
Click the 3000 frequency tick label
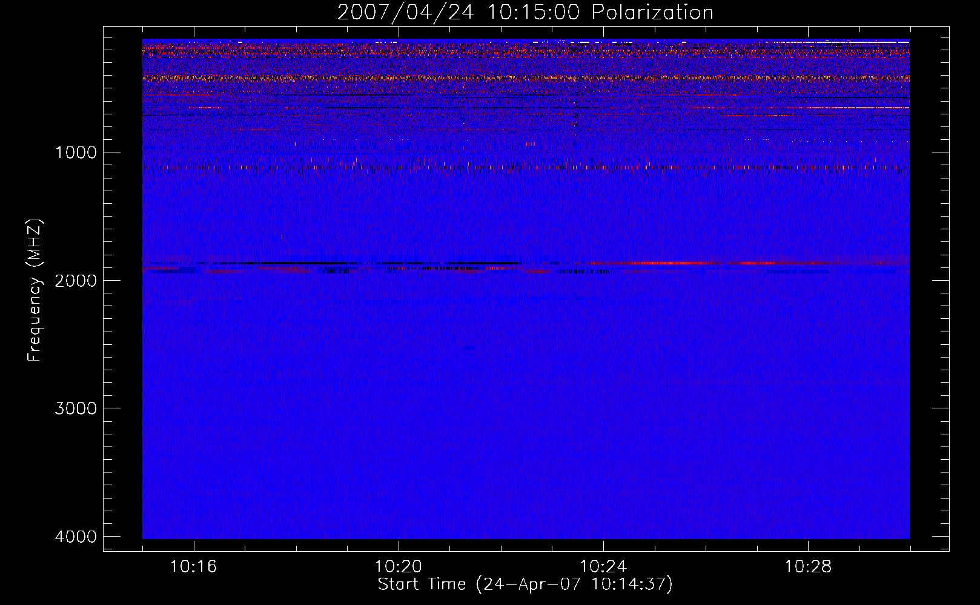pos(76,408)
